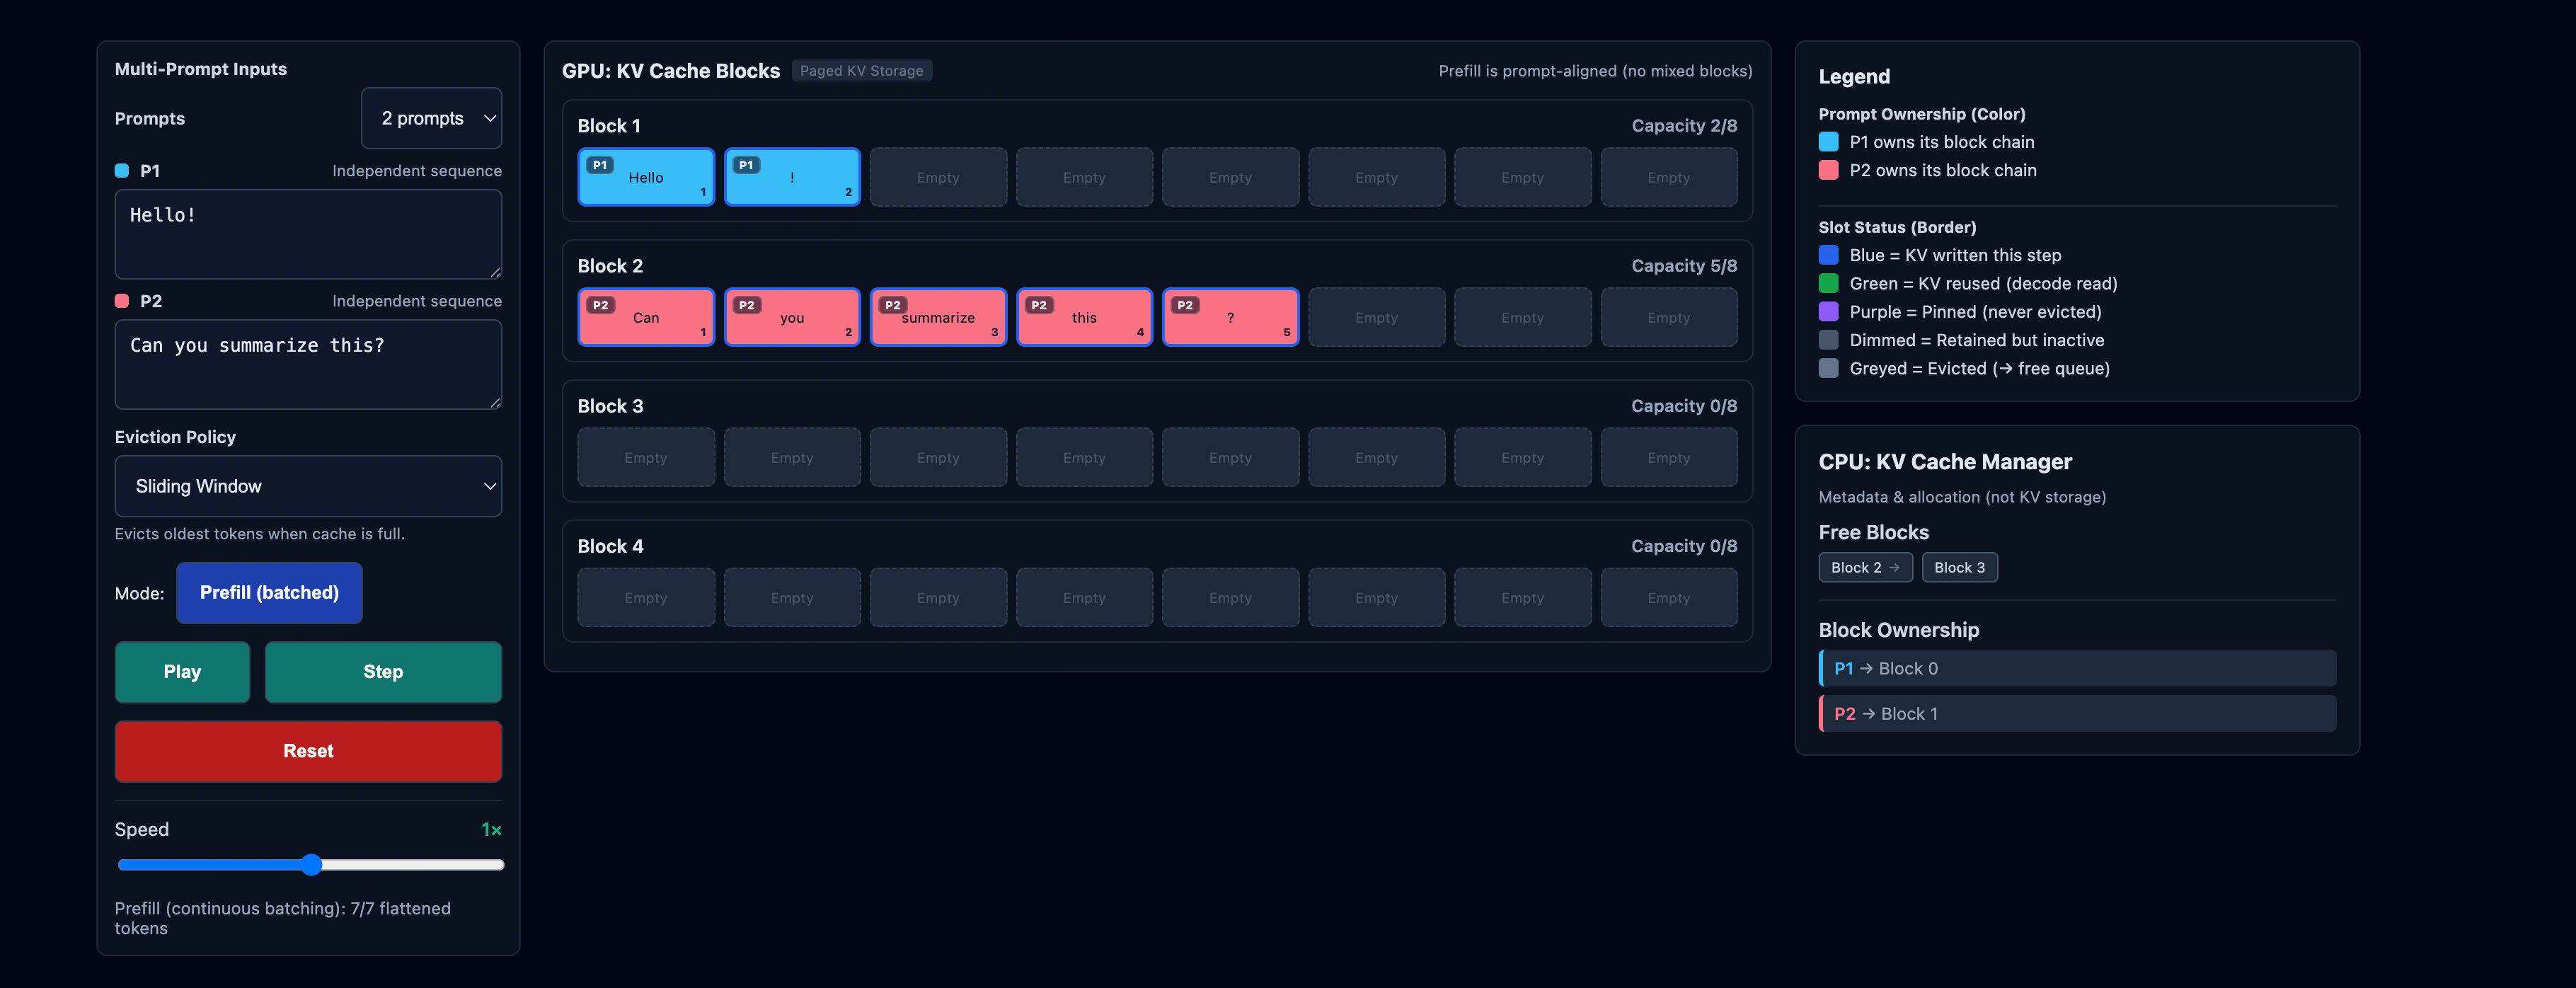Click the pink P2 ownership swatch in Legend
2576x988 pixels.
(x=1828, y=170)
